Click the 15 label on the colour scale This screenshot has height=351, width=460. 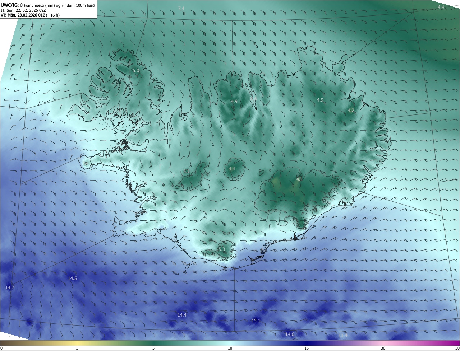307,348
